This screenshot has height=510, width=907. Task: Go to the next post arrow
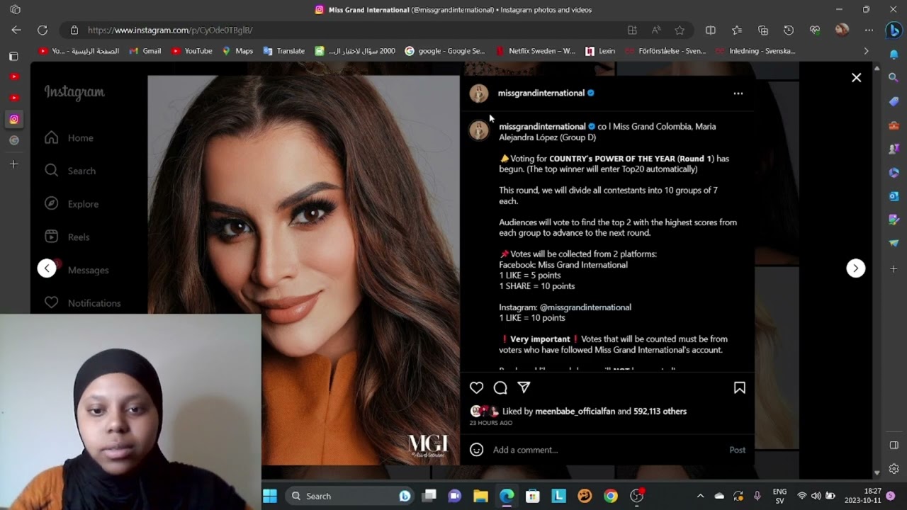point(855,268)
